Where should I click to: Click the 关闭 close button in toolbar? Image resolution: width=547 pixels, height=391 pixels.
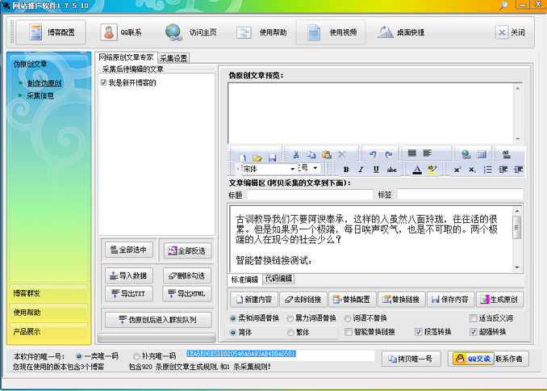[510, 32]
